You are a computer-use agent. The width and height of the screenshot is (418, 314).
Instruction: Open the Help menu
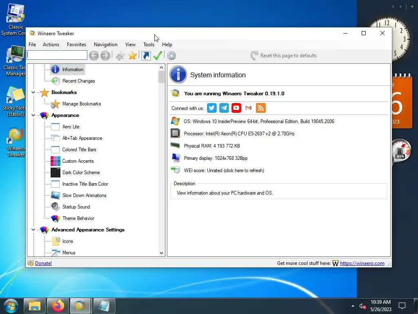click(x=167, y=45)
